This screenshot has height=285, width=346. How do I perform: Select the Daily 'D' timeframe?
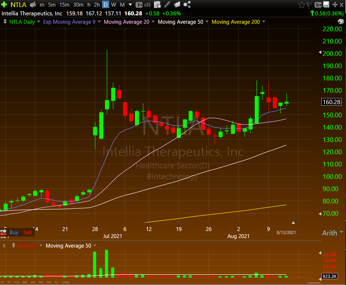click(106, 5)
